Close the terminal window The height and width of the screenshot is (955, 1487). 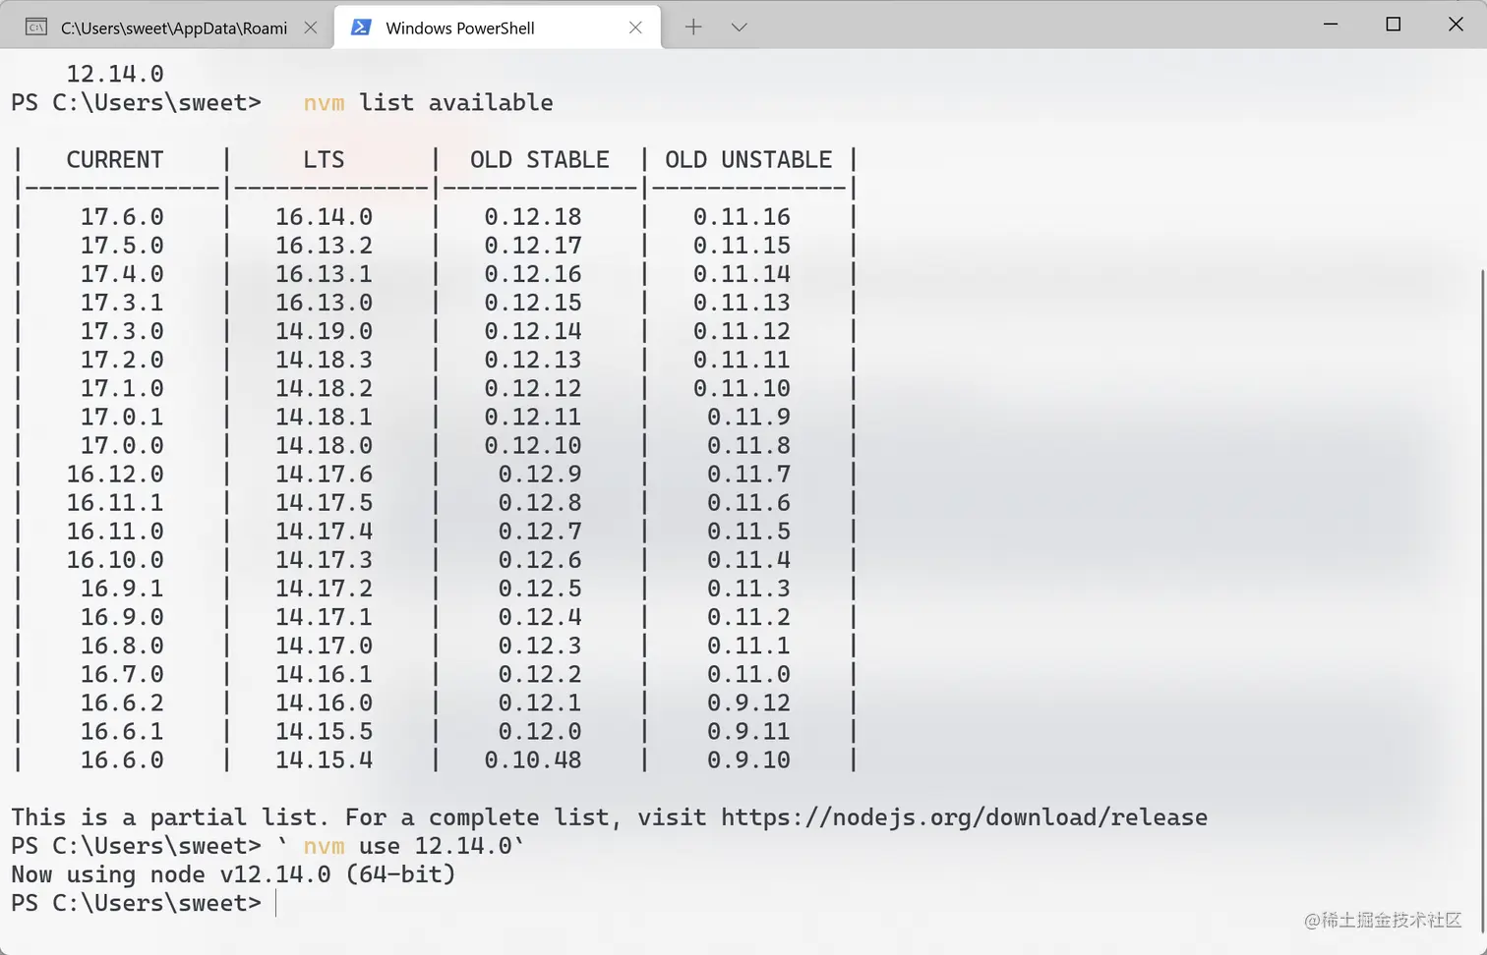(1457, 24)
